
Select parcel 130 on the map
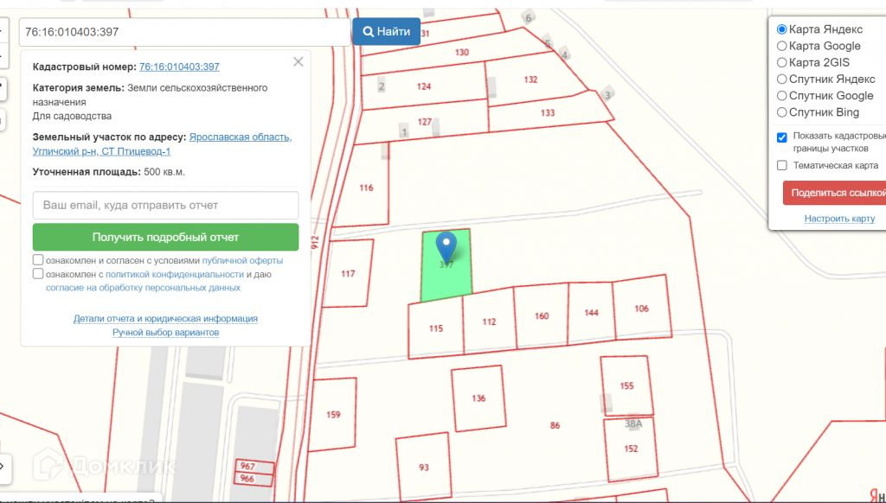462,53
